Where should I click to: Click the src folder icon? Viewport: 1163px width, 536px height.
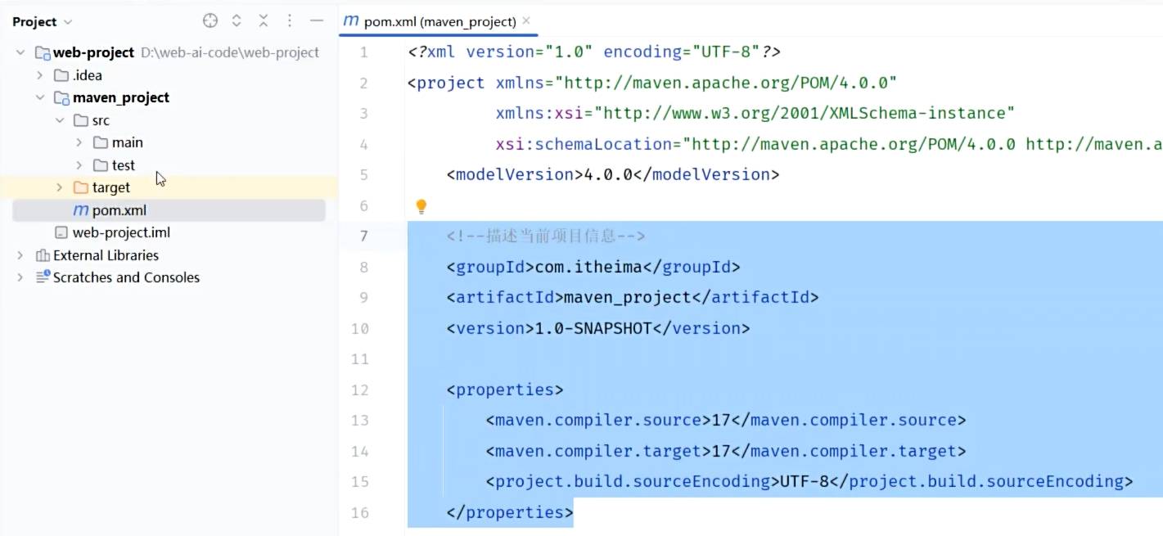(80, 120)
